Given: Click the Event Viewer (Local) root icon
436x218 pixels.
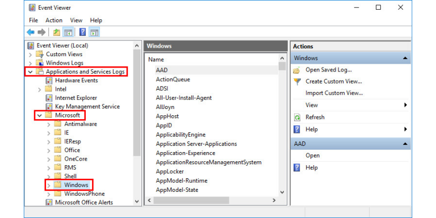Looking at the screenshot, I should tap(31, 45).
